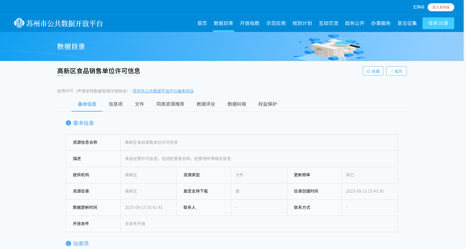Viewport: 466px width, 249px height.
Task: Click the 联系方式 label cell
Action: (x=314, y=207)
